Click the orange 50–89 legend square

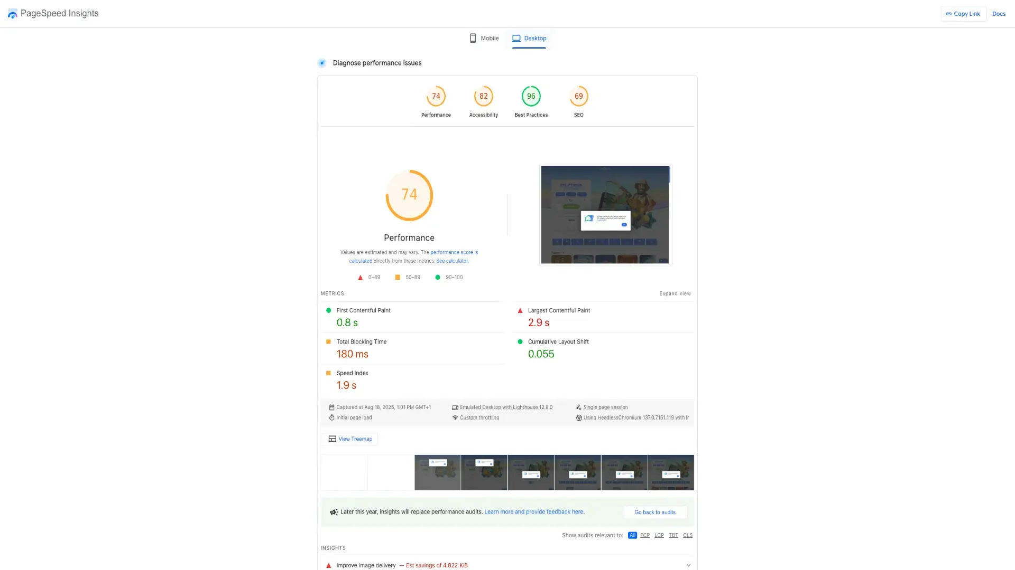tap(398, 277)
